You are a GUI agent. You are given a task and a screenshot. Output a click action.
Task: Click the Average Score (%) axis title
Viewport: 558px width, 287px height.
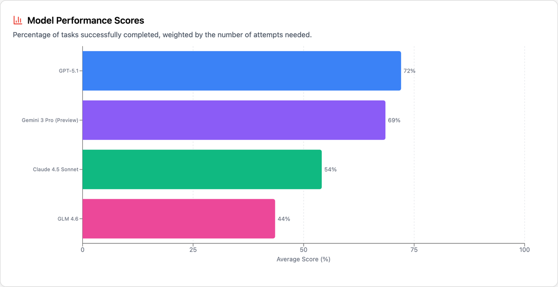click(x=303, y=259)
